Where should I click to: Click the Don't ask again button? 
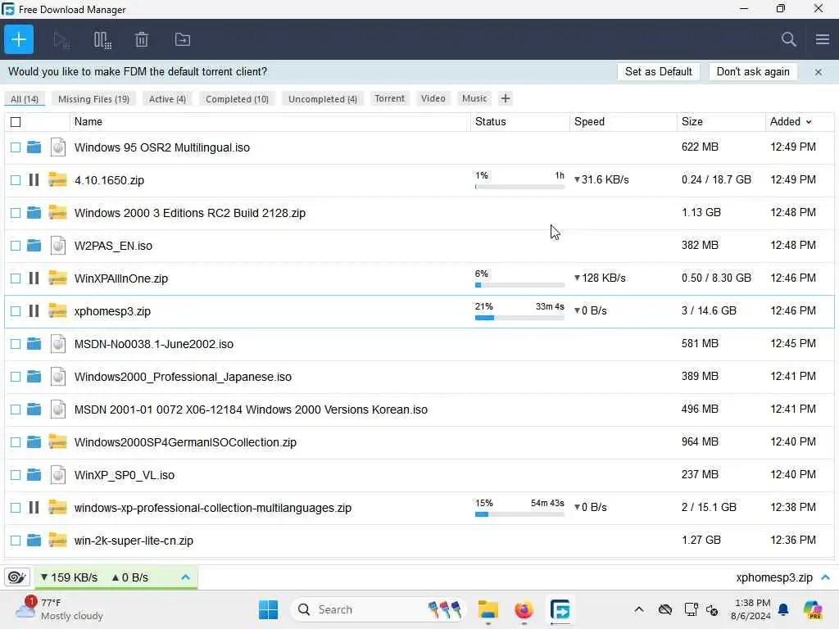(x=753, y=72)
